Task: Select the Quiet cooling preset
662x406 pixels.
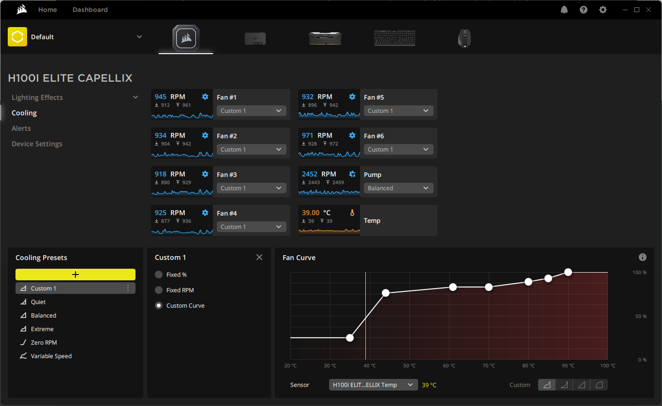Action: tap(75, 302)
